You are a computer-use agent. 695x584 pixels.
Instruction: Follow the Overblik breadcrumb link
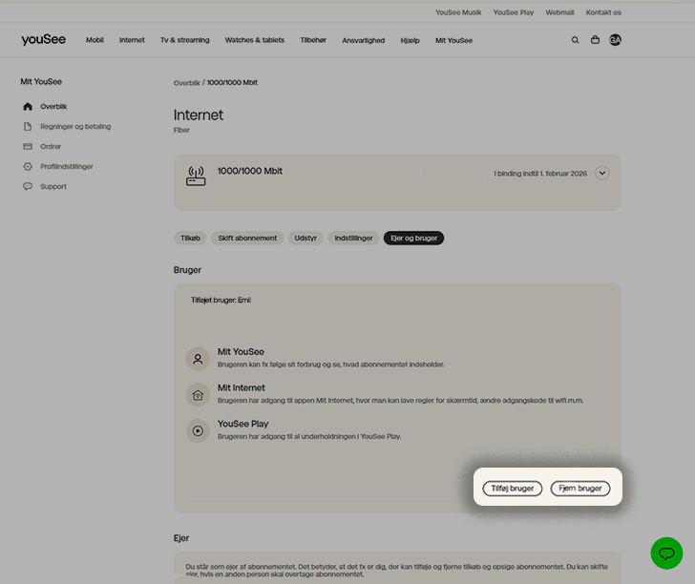[187, 83]
